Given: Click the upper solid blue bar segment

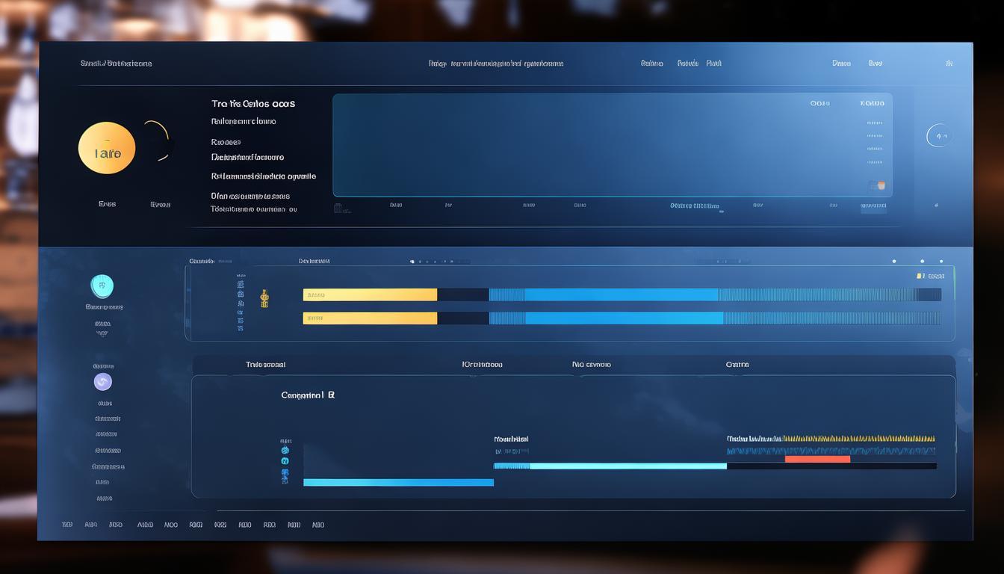Looking at the screenshot, I should 622,294.
